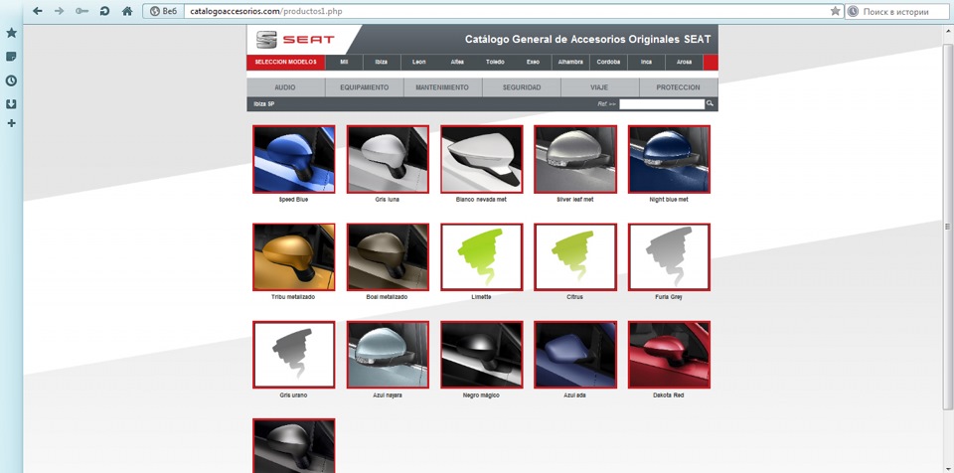
Task: Open the Azul nayara mirror thumbnail
Action: [x=388, y=355]
